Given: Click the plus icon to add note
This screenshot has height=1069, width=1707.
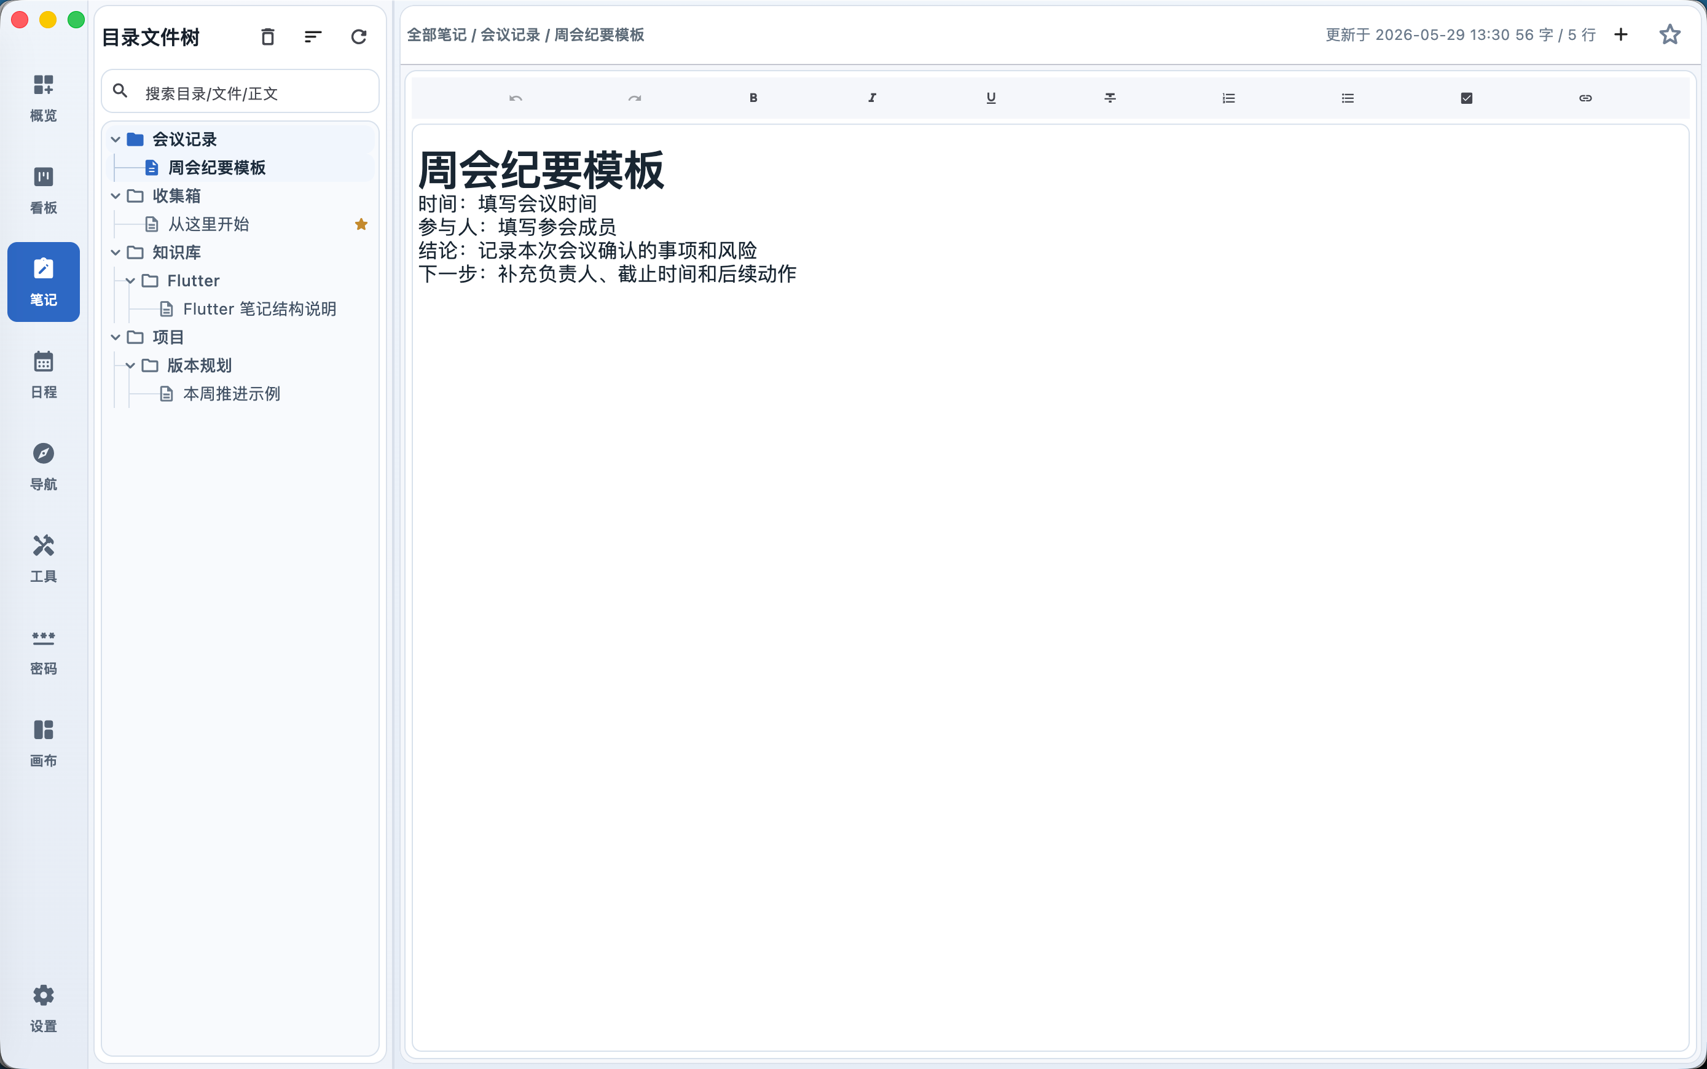Looking at the screenshot, I should click(x=1621, y=34).
